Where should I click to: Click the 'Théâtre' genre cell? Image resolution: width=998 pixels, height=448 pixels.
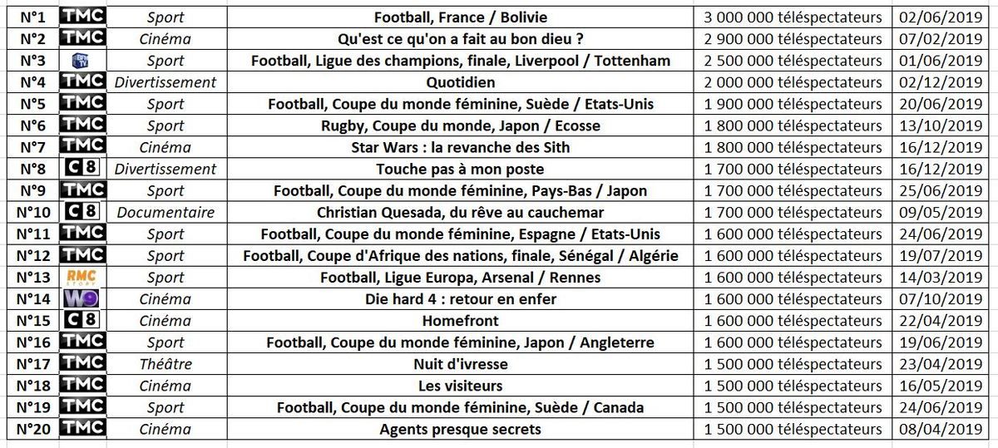pyautogui.click(x=166, y=363)
